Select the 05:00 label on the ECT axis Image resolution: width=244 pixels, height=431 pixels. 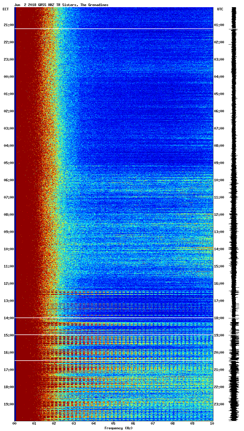pyautogui.click(x=9, y=163)
